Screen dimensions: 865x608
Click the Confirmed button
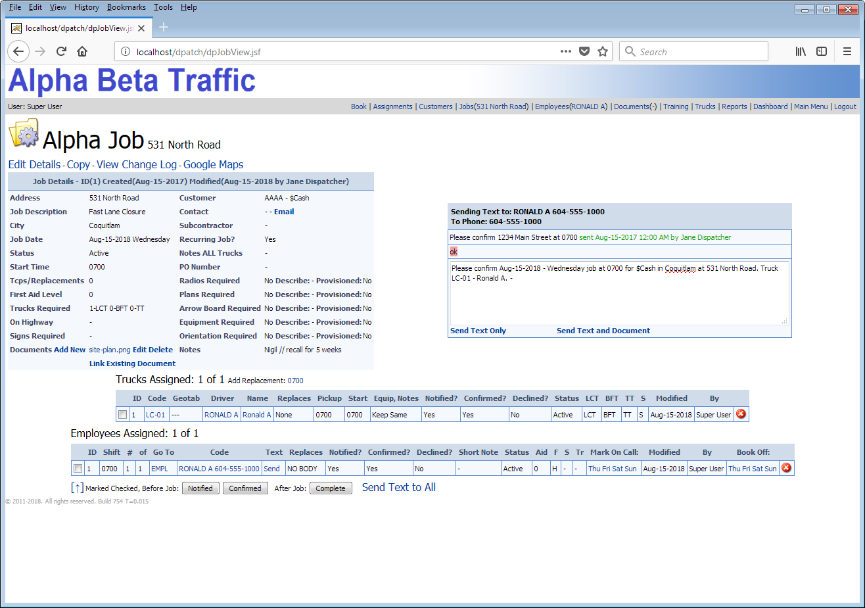tap(245, 488)
